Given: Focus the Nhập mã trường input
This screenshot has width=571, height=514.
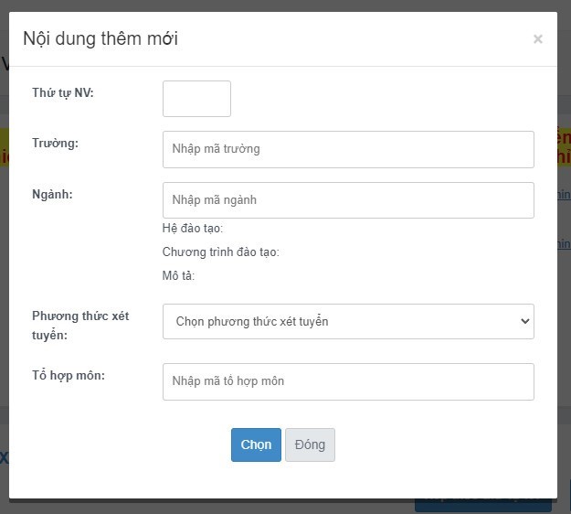Looking at the screenshot, I should tap(347, 149).
